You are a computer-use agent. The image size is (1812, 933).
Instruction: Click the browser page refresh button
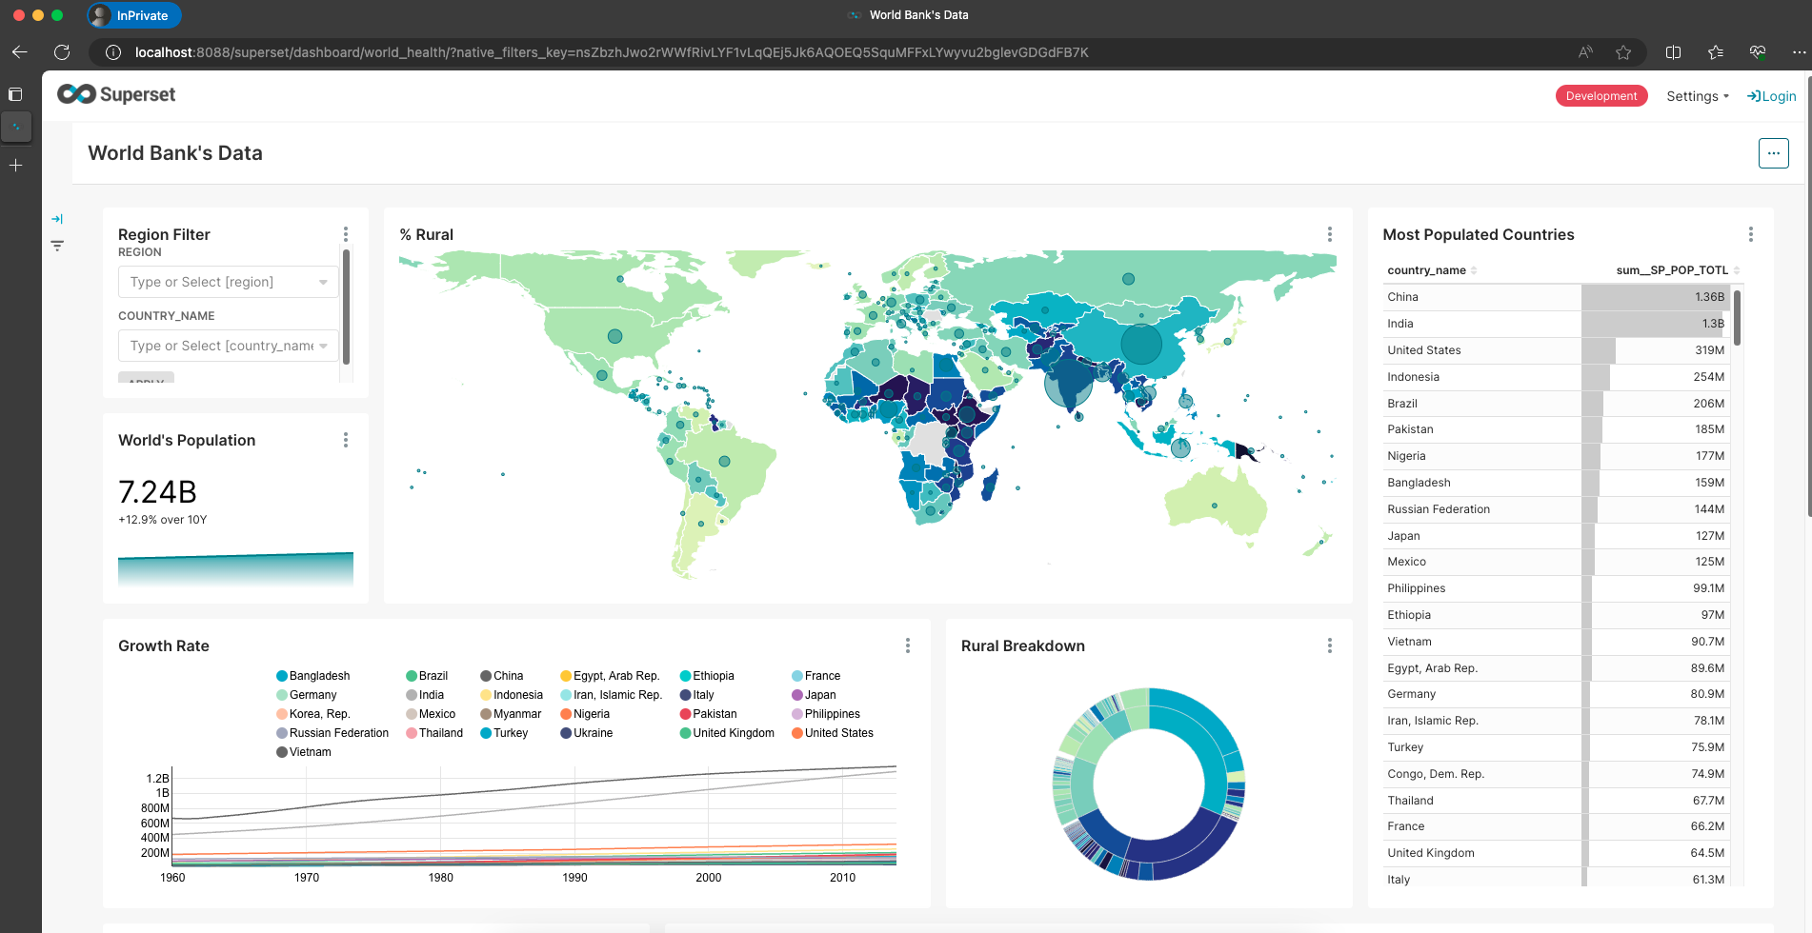(x=62, y=52)
